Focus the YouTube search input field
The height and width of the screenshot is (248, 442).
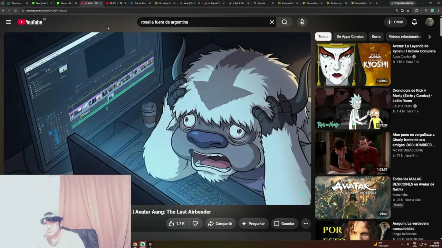pyautogui.click(x=204, y=22)
